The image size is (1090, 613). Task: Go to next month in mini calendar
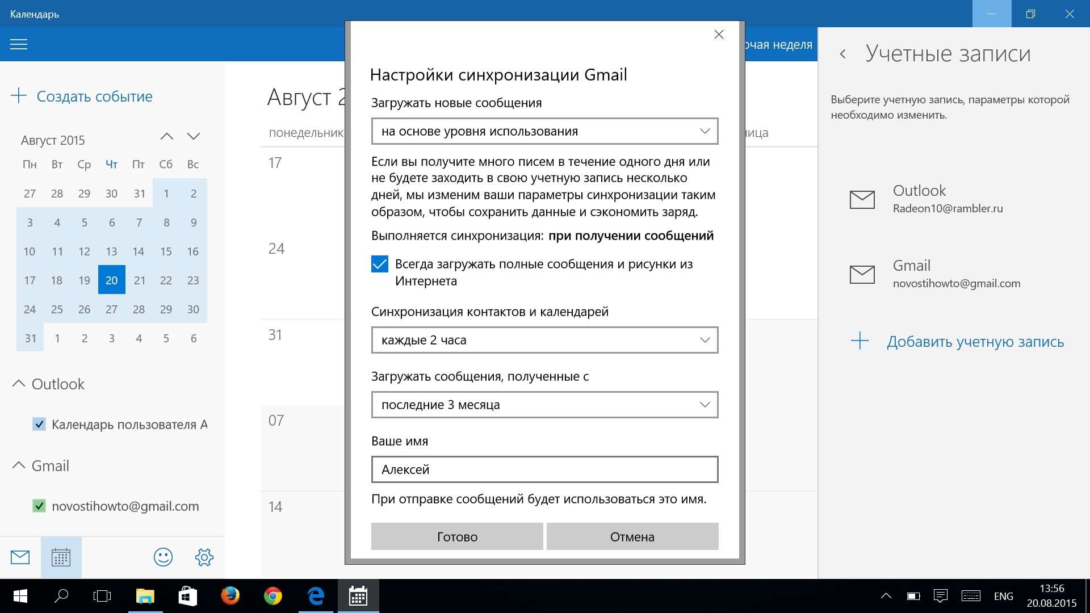194,136
